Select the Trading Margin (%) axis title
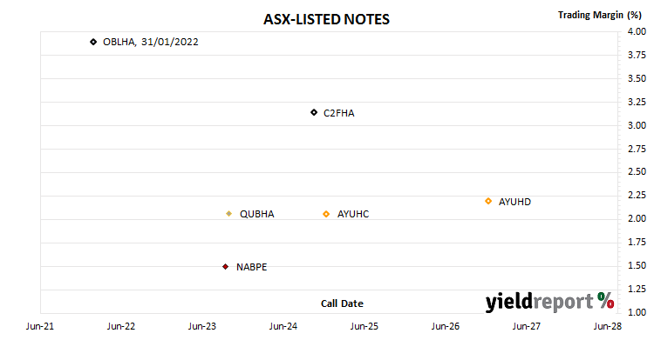 (x=600, y=15)
